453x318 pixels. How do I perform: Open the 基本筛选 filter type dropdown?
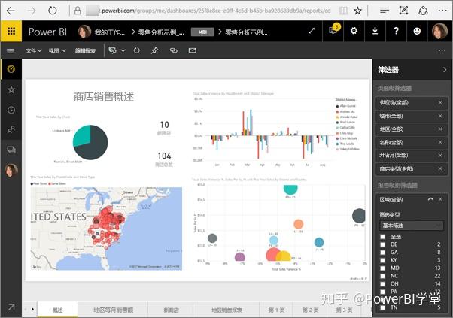tap(412, 226)
